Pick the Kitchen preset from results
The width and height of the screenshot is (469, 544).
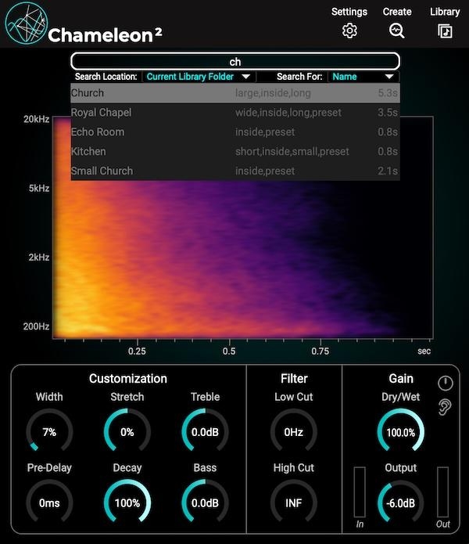pyautogui.click(x=234, y=151)
